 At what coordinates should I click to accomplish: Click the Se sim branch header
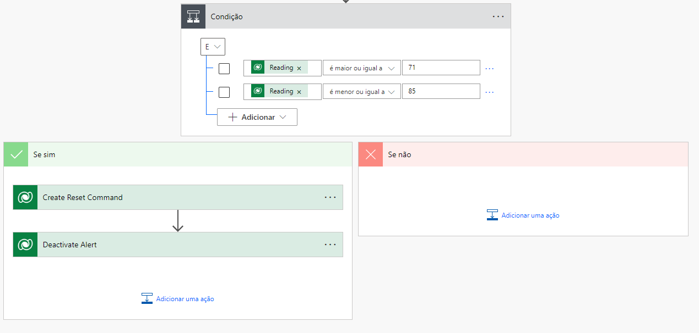pos(178,154)
